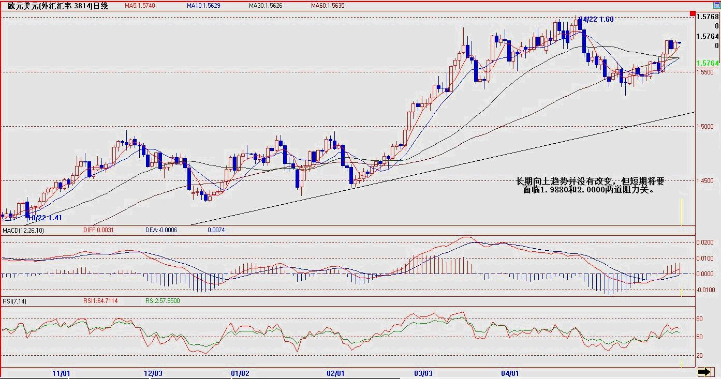The height and width of the screenshot is (379, 721).
Task: Click the 1.5000 price axis label
Action: coord(706,127)
